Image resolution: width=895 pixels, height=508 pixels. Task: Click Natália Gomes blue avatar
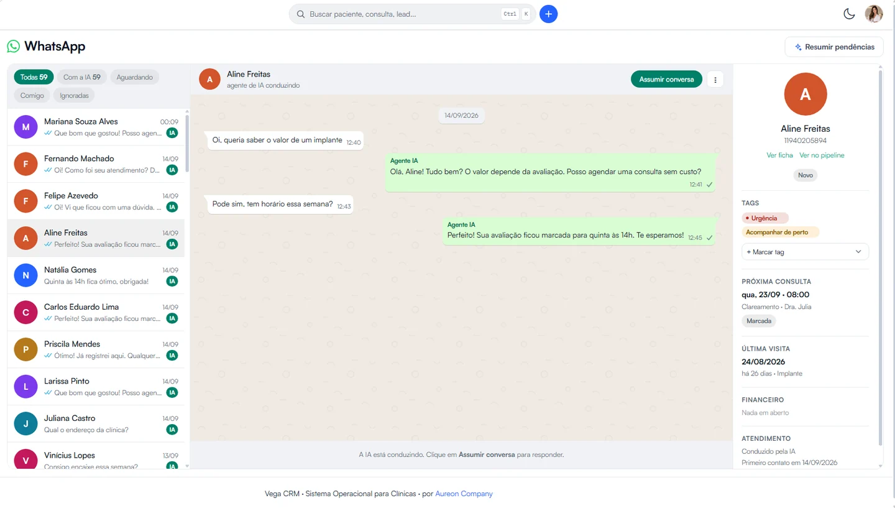tap(25, 275)
